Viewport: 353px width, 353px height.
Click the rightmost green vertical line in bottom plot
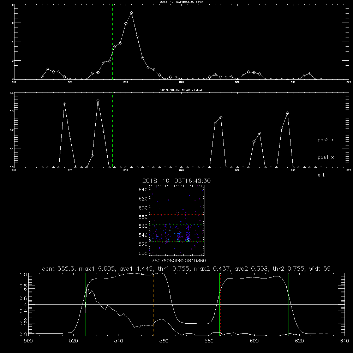[288, 304]
